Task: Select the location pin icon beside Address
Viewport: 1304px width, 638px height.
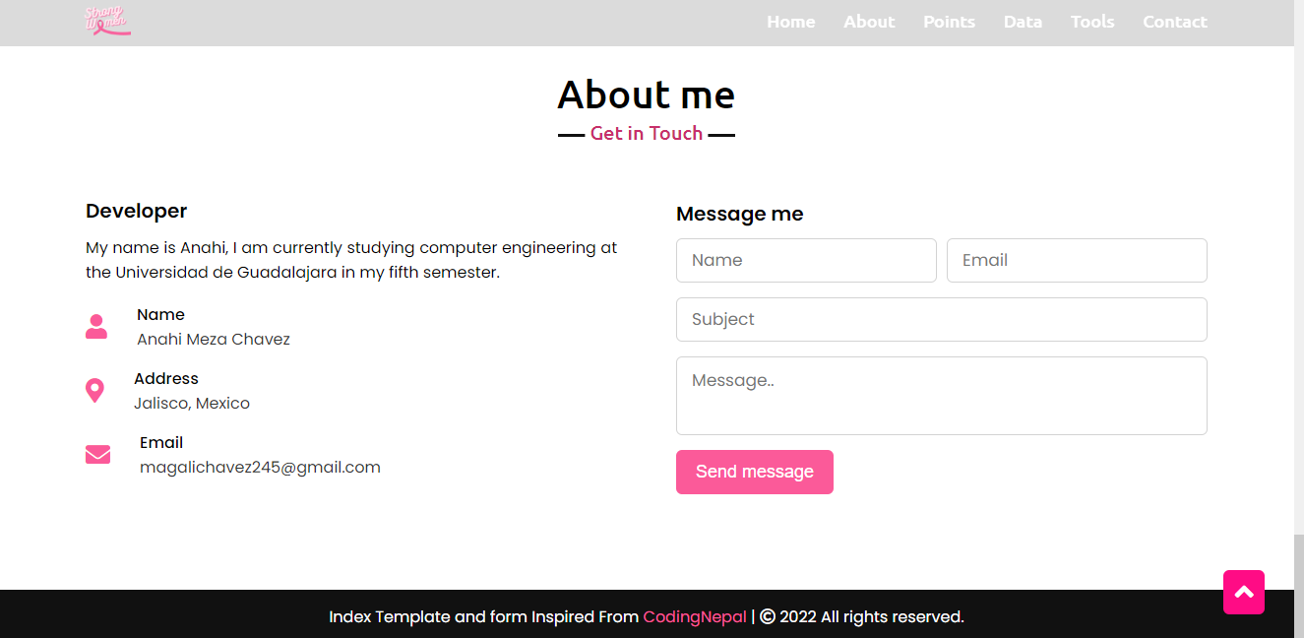Action: (95, 390)
